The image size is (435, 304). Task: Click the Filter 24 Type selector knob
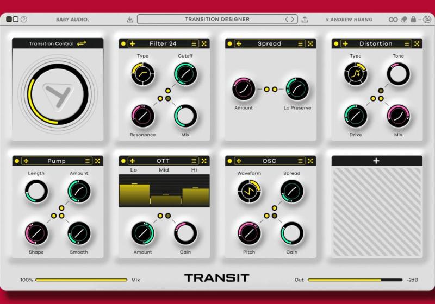click(143, 74)
